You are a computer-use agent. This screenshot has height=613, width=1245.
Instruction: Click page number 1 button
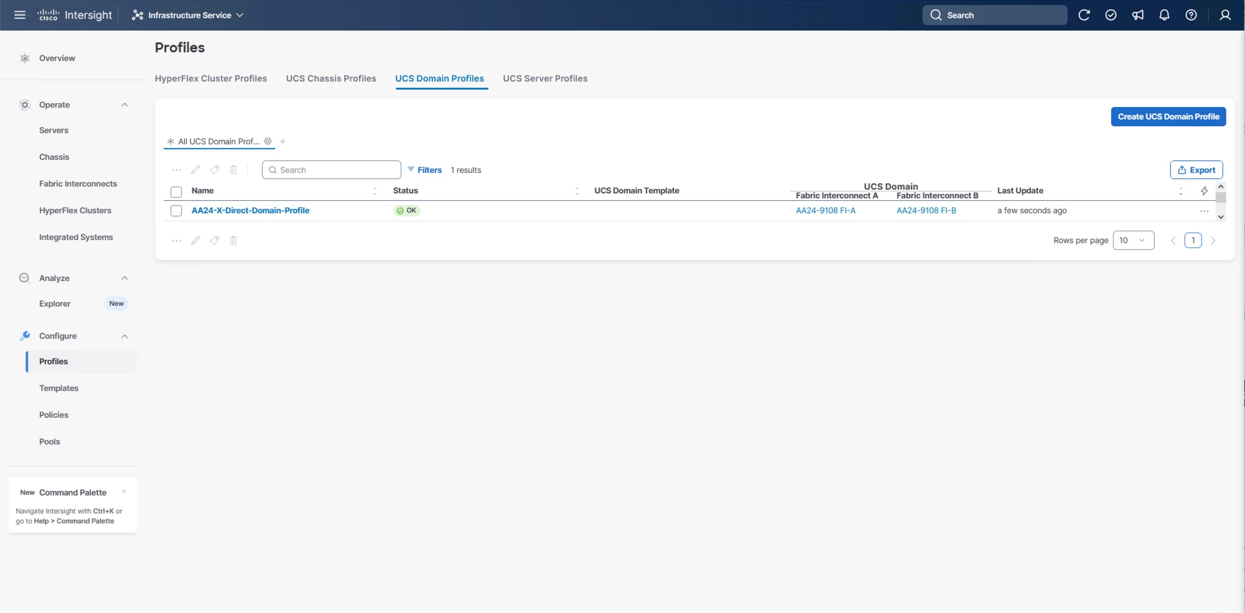pyautogui.click(x=1193, y=241)
